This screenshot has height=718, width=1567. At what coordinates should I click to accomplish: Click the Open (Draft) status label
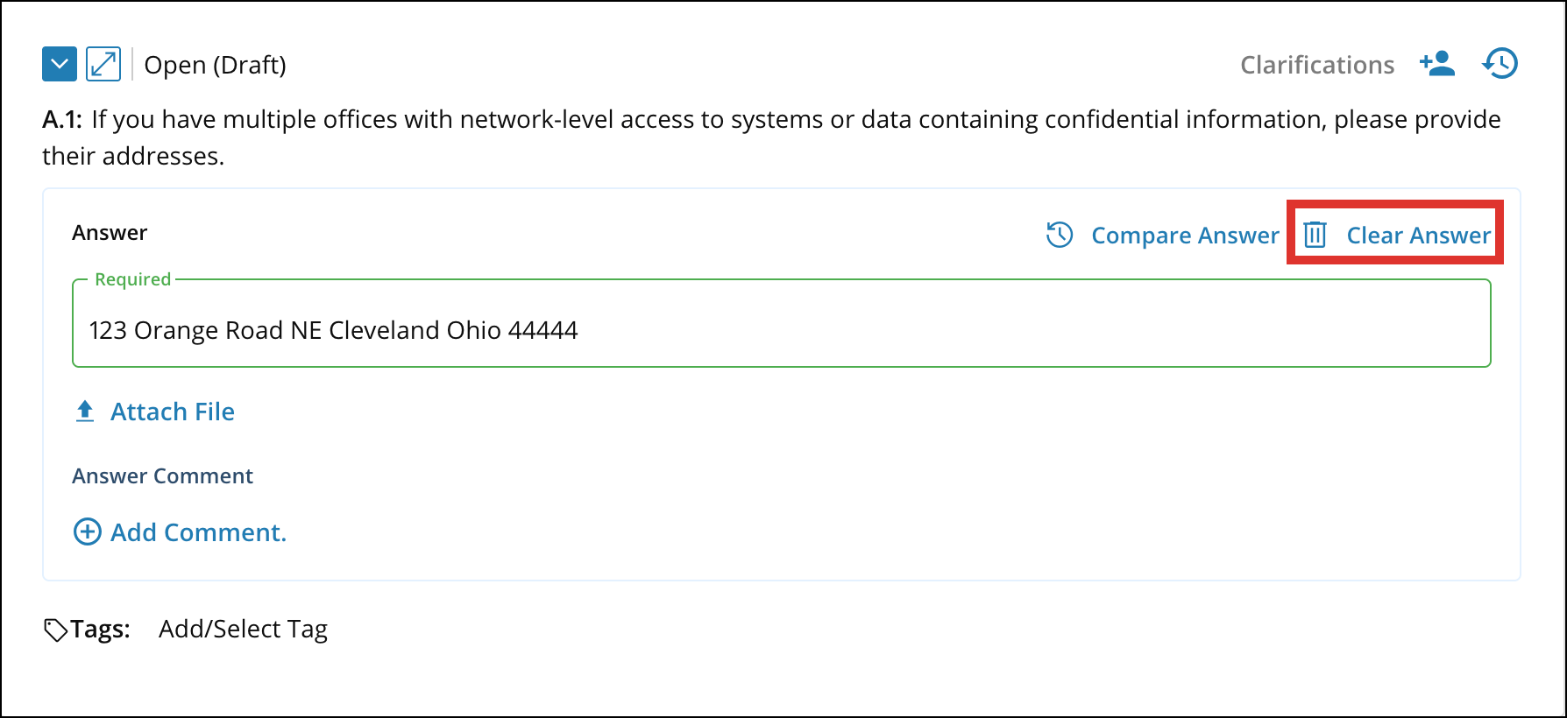(215, 65)
